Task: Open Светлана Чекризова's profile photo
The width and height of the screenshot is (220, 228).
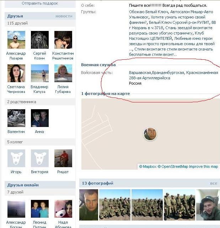Action: point(16,73)
